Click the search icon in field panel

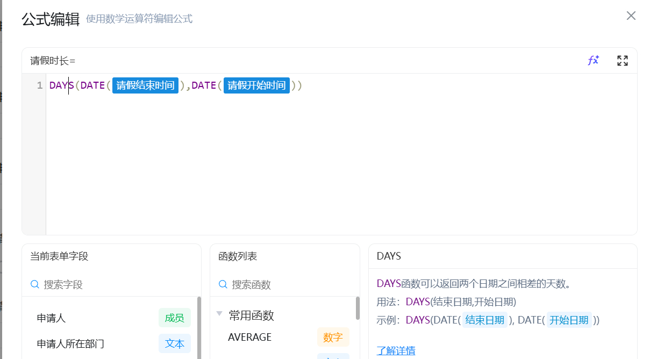click(35, 284)
